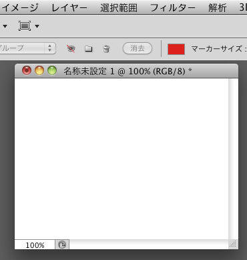Open the 解析 menu
This screenshot has height=260, width=247.
(x=218, y=8)
